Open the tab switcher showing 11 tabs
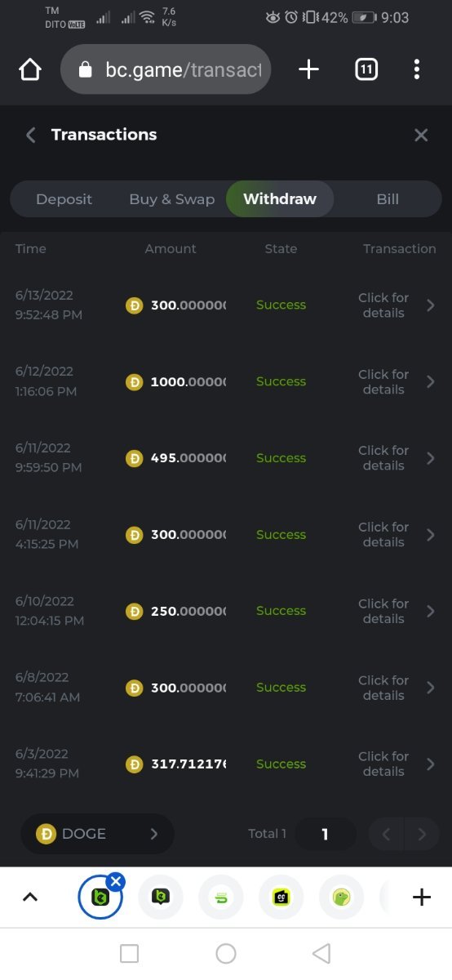452x980 pixels. pos(366,70)
